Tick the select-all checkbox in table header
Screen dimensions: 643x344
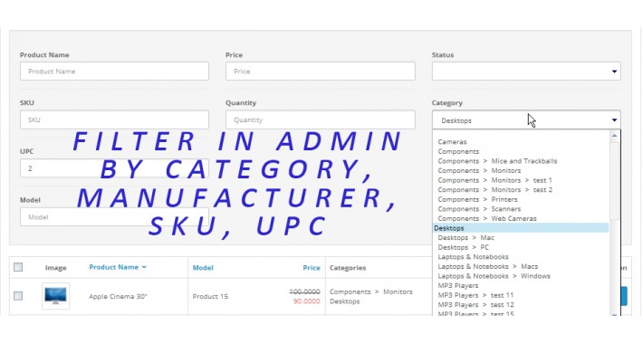pos(18,267)
